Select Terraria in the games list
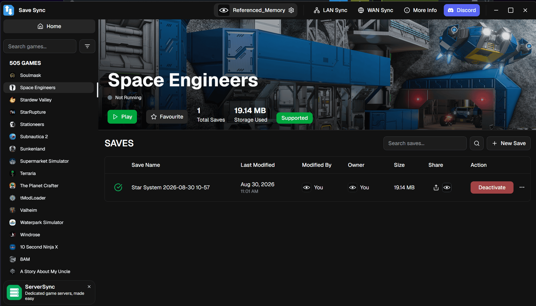Image resolution: width=536 pixels, height=306 pixels. click(49, 173)
